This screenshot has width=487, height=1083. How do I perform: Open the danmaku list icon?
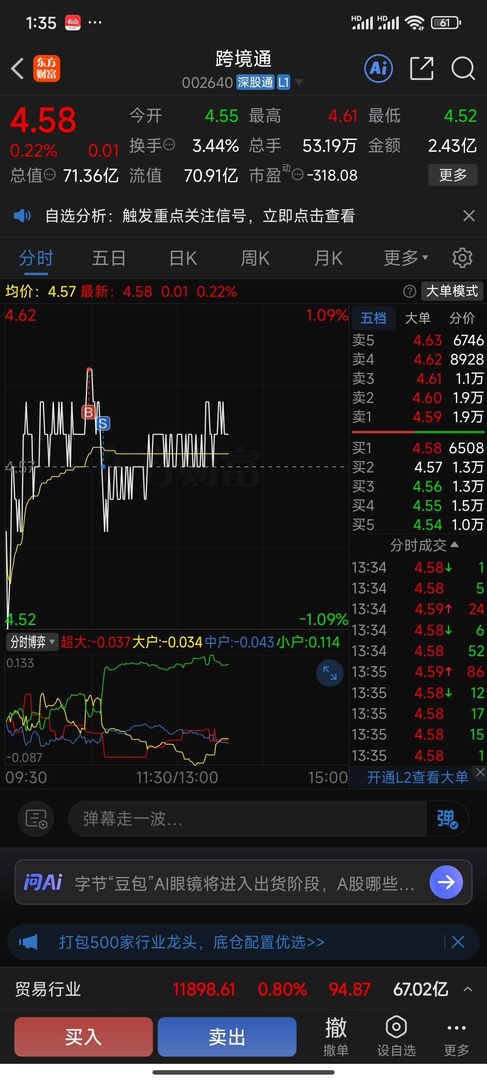[36, 819]
